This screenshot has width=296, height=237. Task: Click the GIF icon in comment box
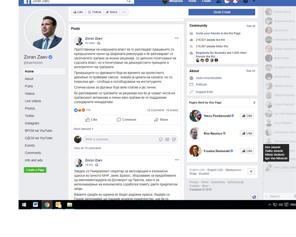click(167, 139)
